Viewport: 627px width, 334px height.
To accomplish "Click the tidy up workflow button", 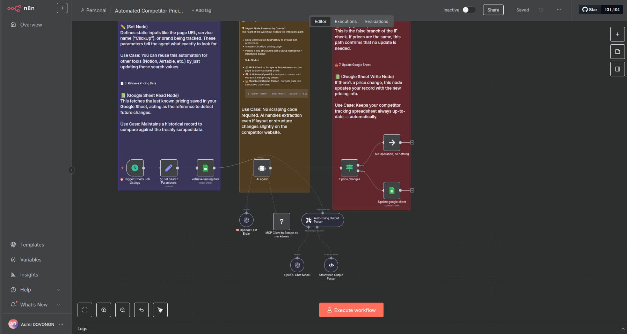I will pos(160,310).
